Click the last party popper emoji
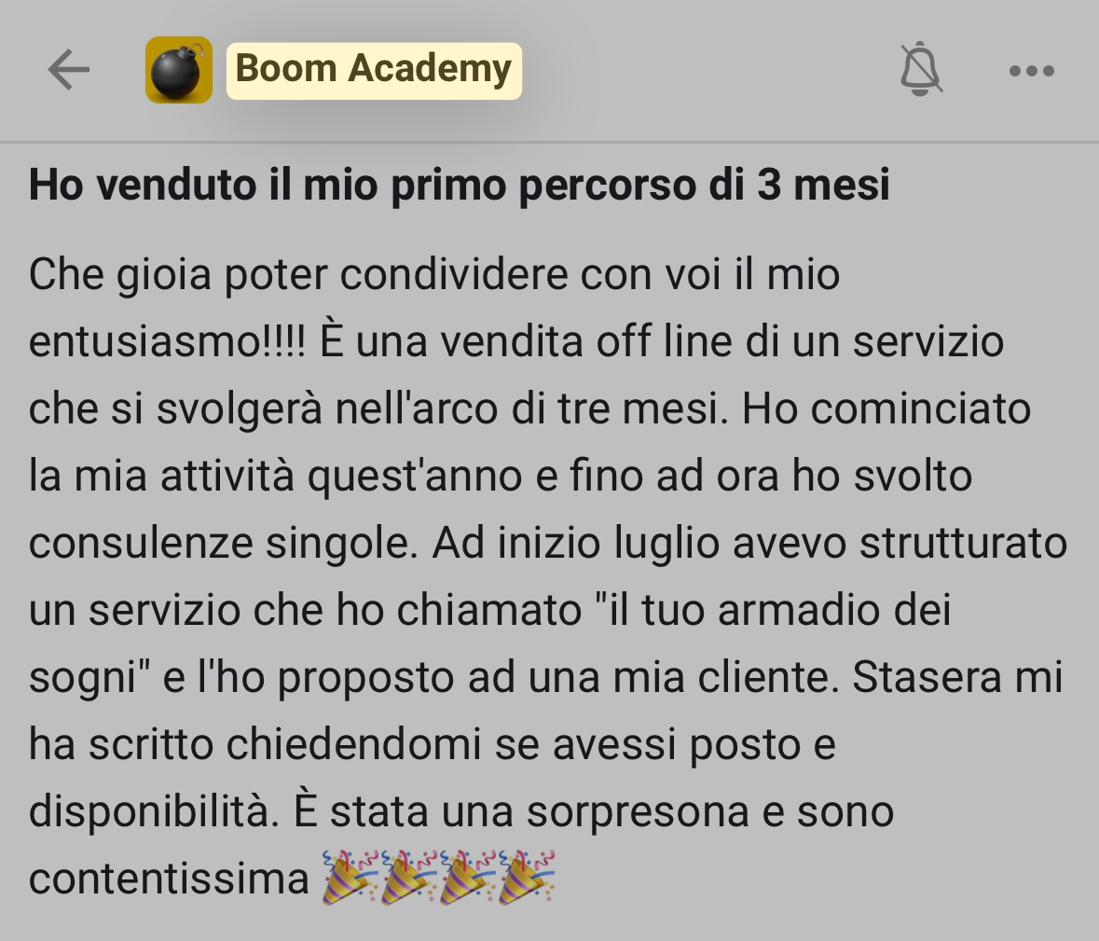This screenshot has height=941, width=1099. coord(527,877)
